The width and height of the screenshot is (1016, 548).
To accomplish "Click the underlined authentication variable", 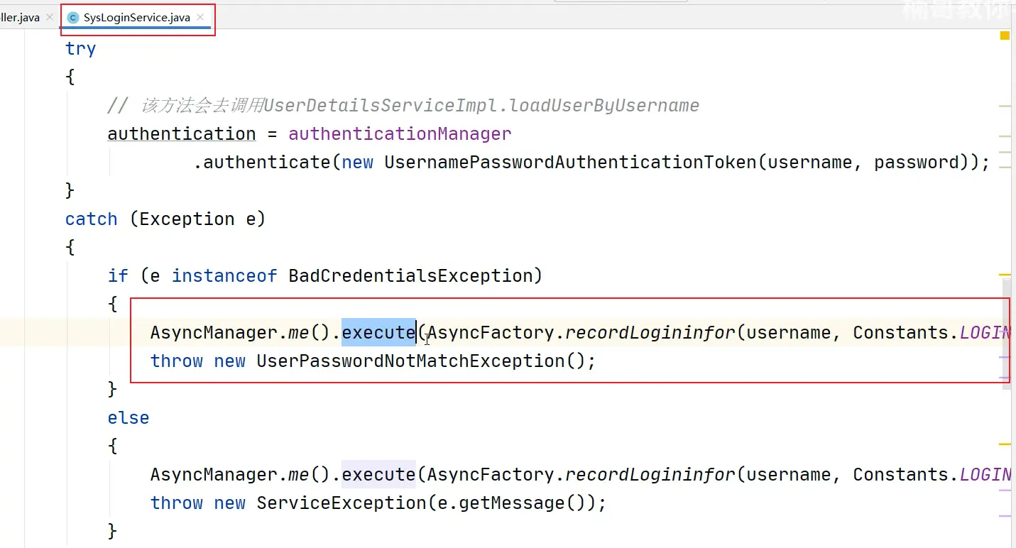I will pos(182,133).
